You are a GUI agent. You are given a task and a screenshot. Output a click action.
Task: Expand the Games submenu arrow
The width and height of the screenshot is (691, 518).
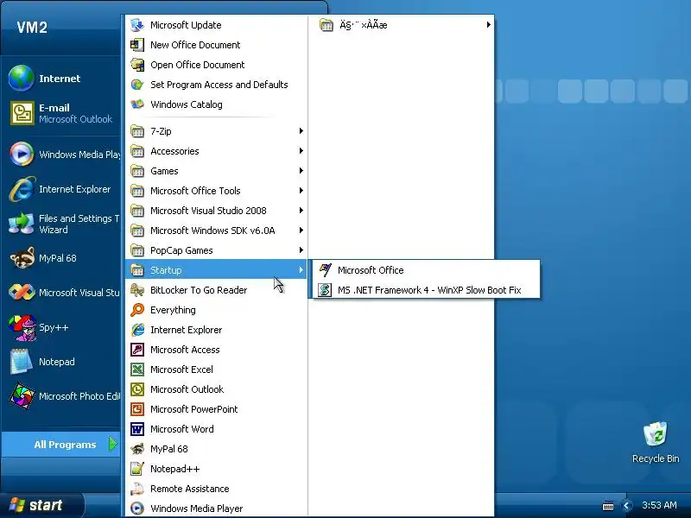pos(301,171)
